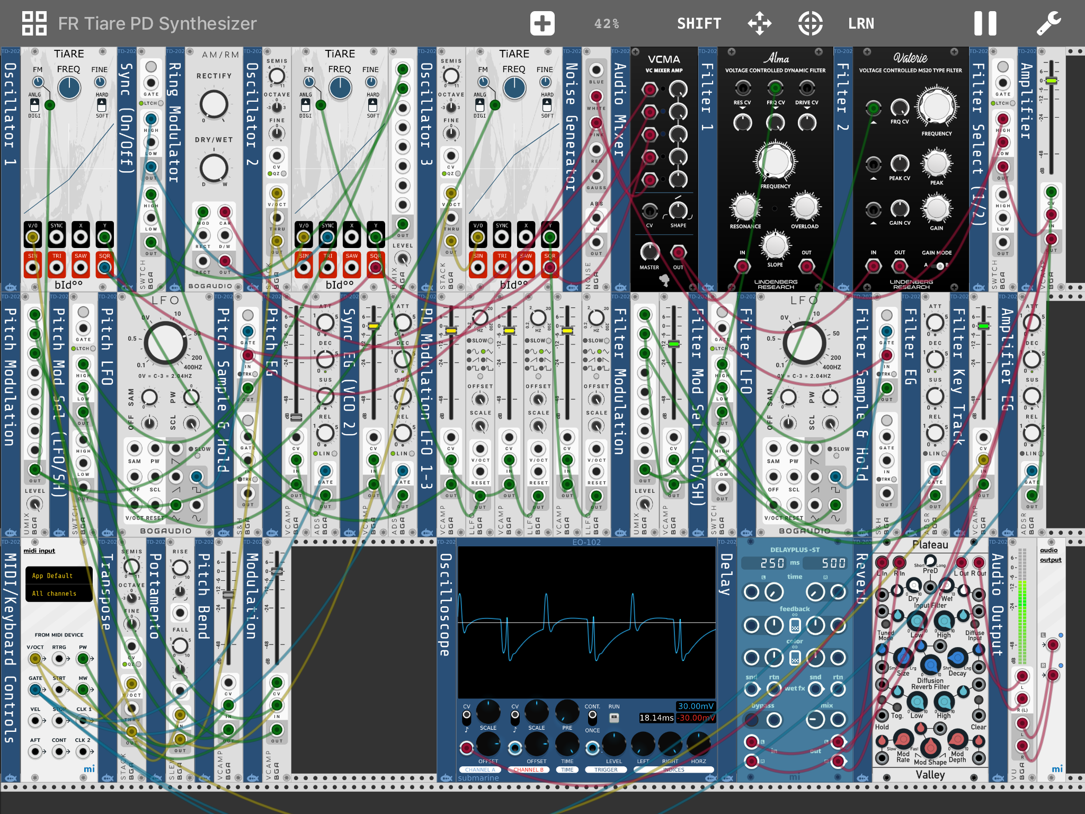Click the Valerie module FREQUENCY knob
The image size is (1085, 814).
point(937,108)
